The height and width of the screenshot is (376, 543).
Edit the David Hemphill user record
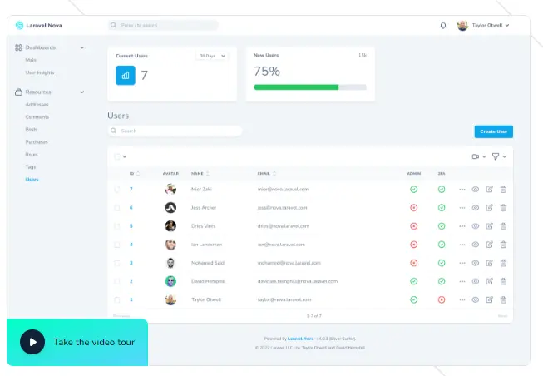(489, 281)
